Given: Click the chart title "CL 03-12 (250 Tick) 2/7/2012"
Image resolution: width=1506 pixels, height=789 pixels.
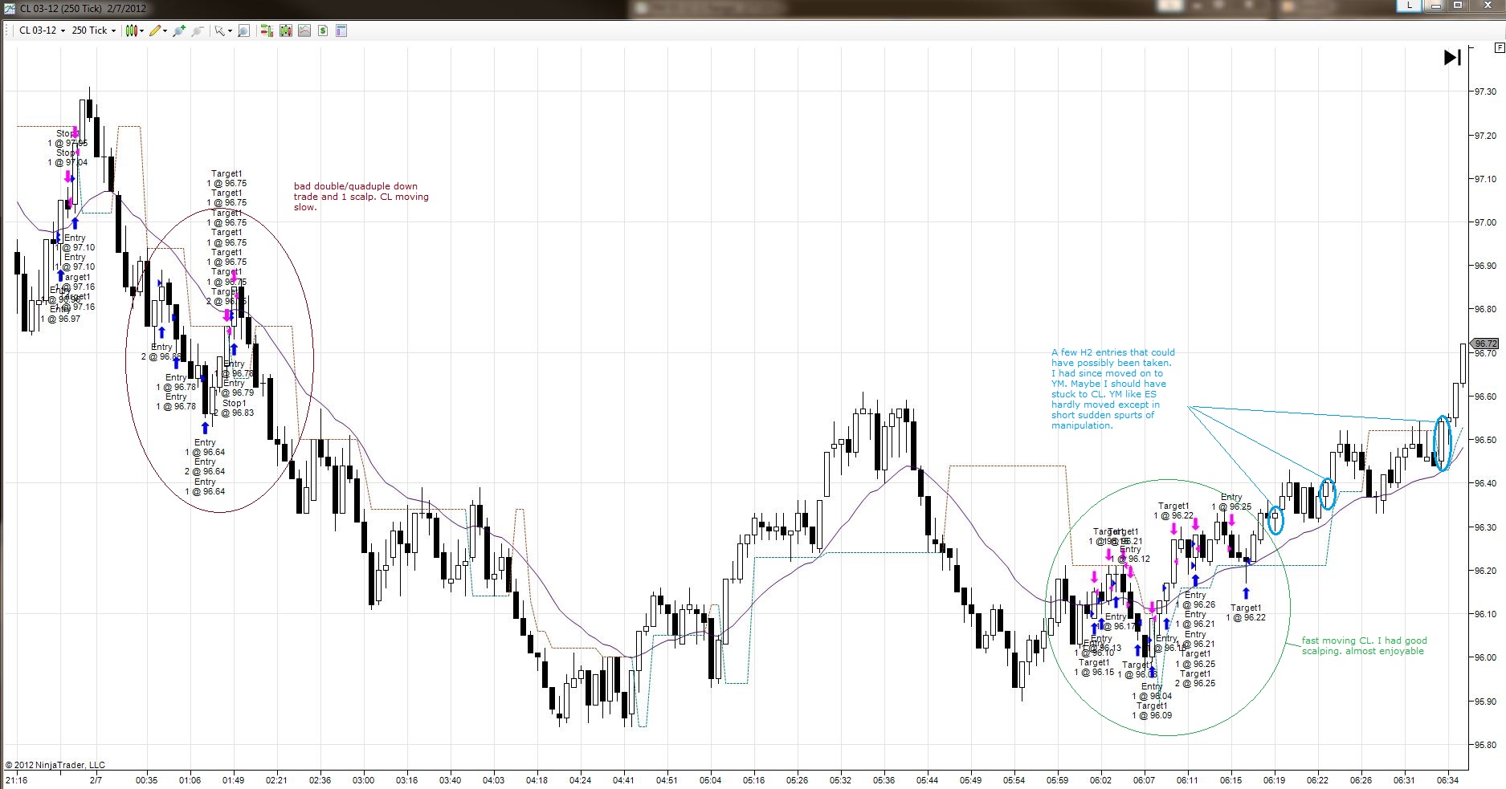Looking at the screenshot, I should click(x=83, y=8).
